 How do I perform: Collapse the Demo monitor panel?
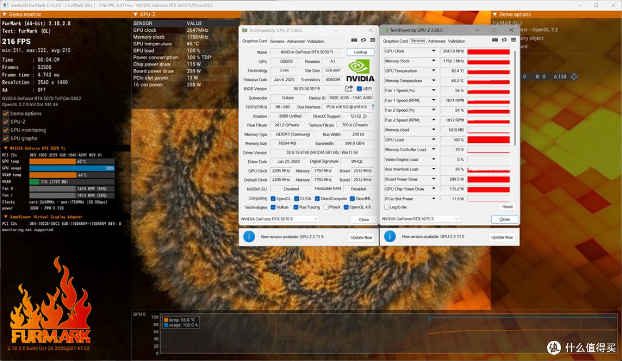coord(5,14)
